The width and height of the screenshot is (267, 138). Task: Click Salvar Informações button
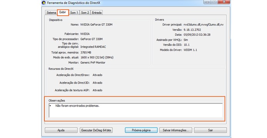(x=176, y=130)
